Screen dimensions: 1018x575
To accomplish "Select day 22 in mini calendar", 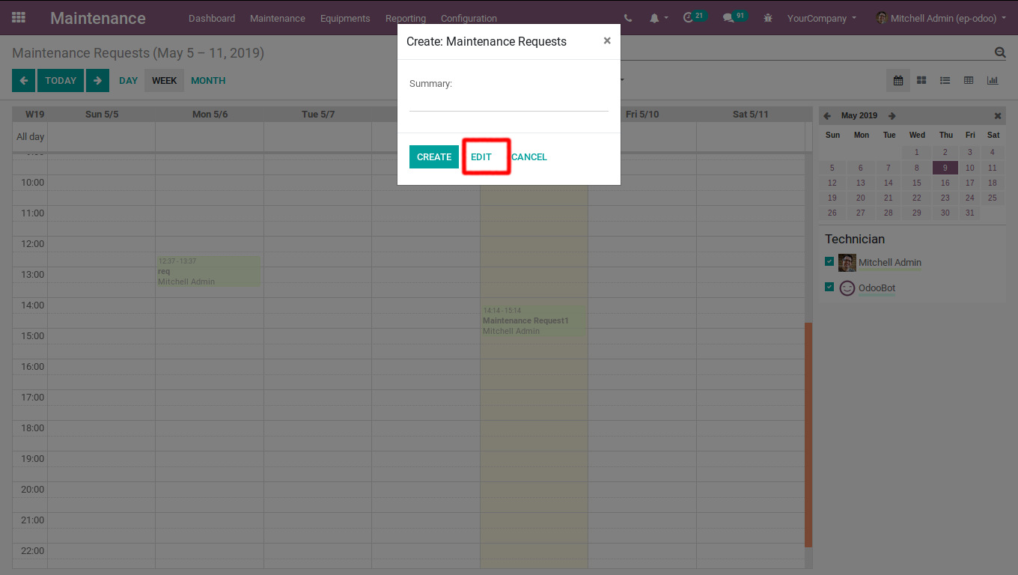I will point(917,198).
